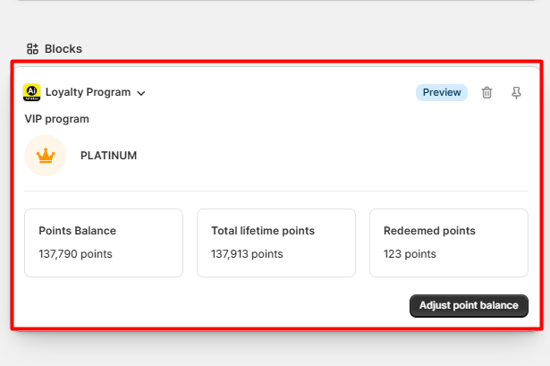This screenshot has height=366, width=550.
Task: Expand the Loyalty Program dropdown chevron
Action: click(141, 93)
